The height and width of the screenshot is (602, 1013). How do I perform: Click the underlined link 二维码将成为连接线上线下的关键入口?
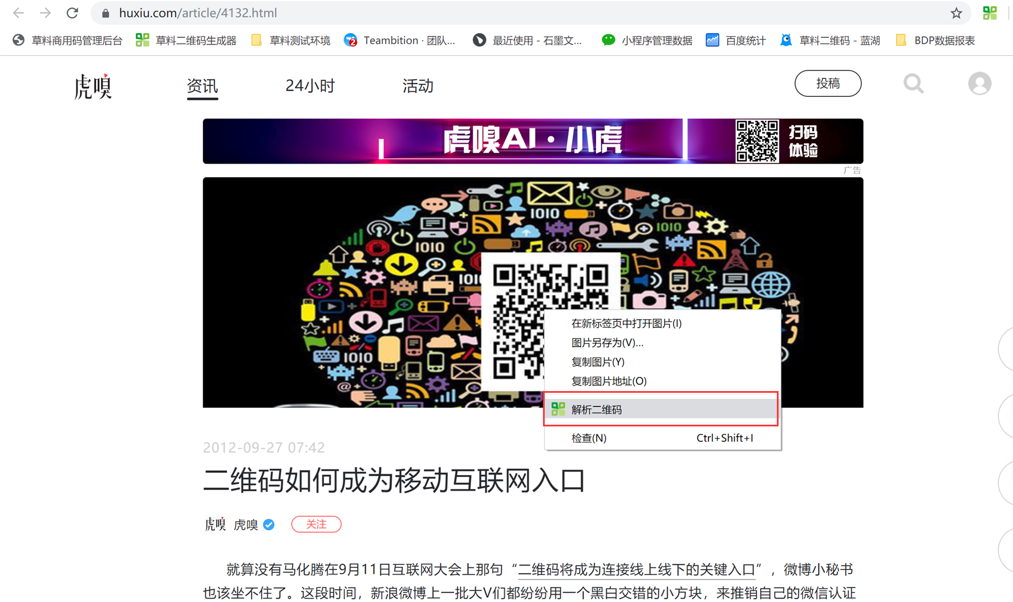(636, 570)
